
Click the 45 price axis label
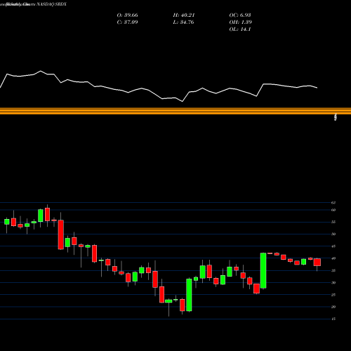point(333,246)
